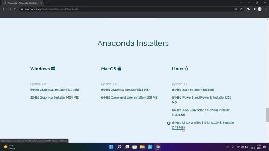This screenshot has height=151, width=269.
Task: Download Windows 32-Bit Graphical Installer (404 MB)
Action: 55,97
